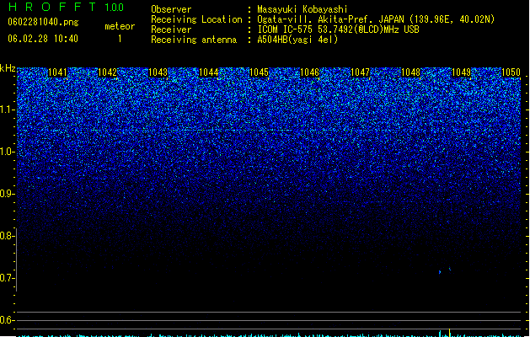Image resolution: width=530 pixels, height=337 pixels.
Task: Click the 06.02.28 10:40 timestamp
Action: pyautogui.click(x=43, y=39)
